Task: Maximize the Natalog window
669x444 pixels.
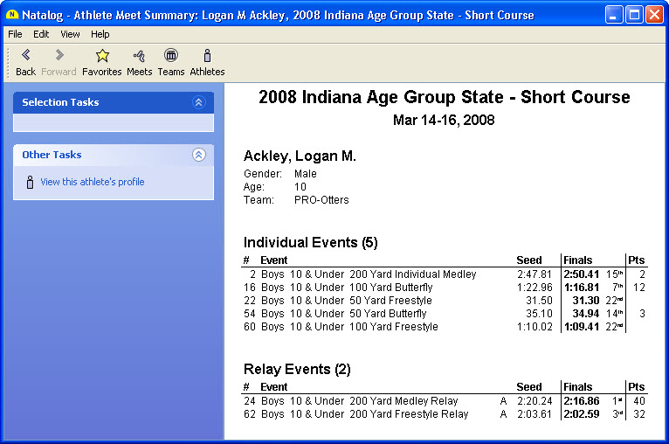Action: pos(634,15)
